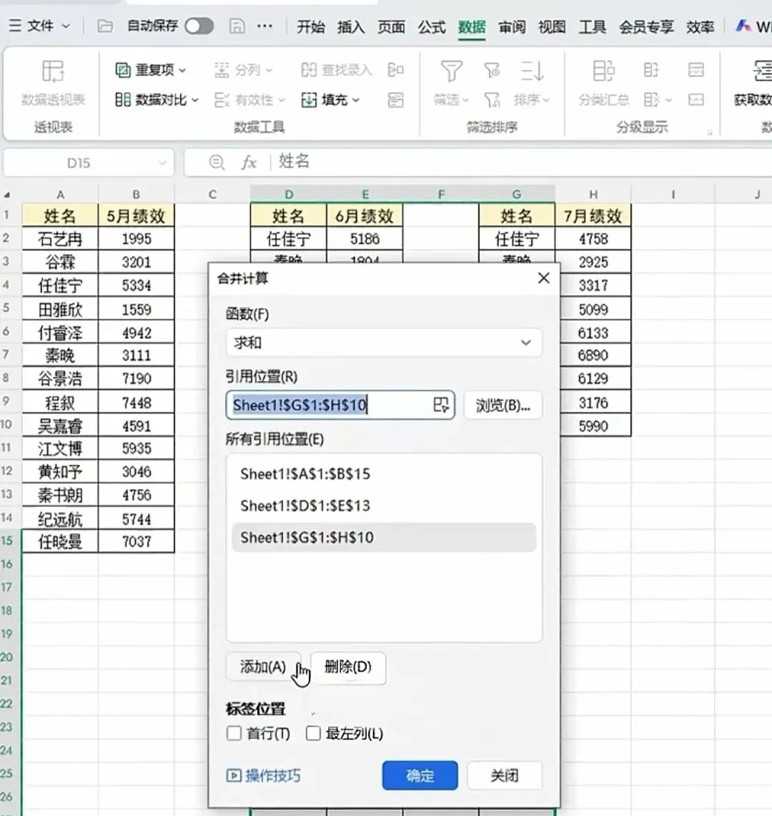The image size is (772, 816).
Task: Click the 分列 text-to-columns icon
Action: 222,70
